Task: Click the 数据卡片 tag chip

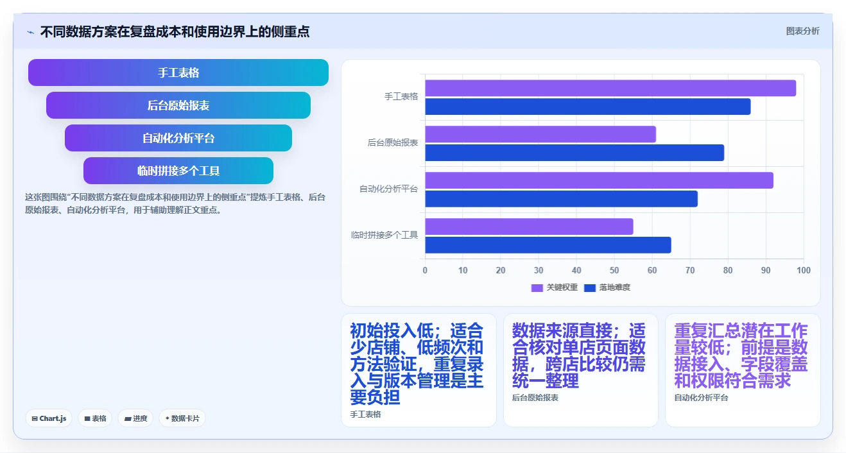Action: click(182, 418)
